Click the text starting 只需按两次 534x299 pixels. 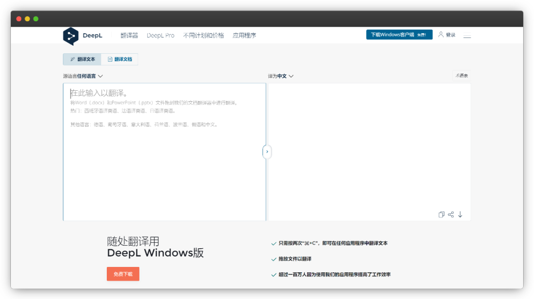(x=333, y=243)
